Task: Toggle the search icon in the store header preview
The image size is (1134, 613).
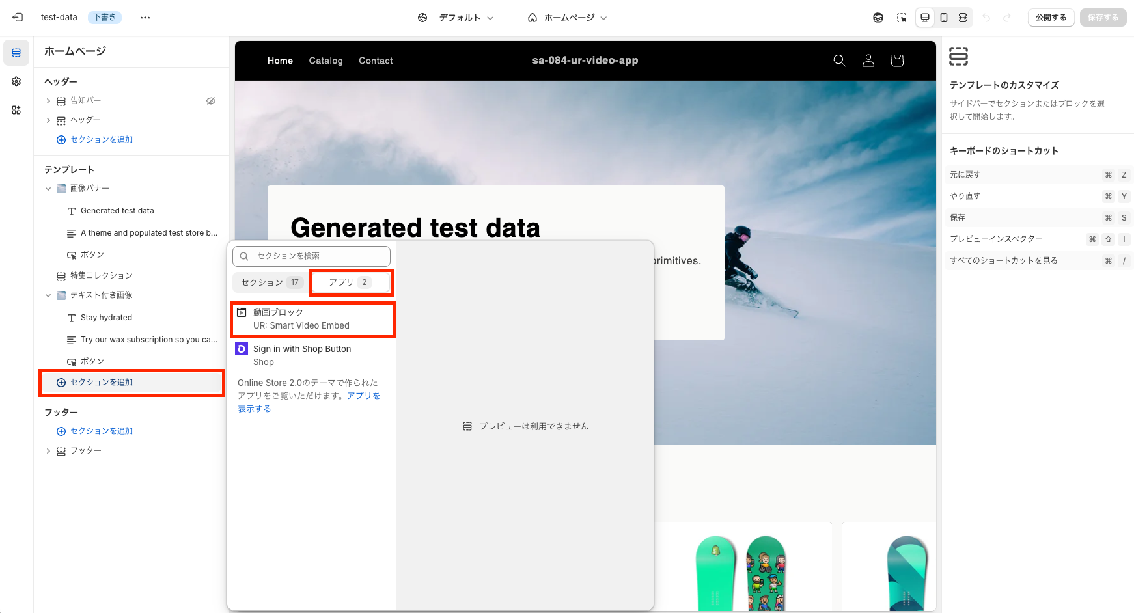Action: [839, 61]
